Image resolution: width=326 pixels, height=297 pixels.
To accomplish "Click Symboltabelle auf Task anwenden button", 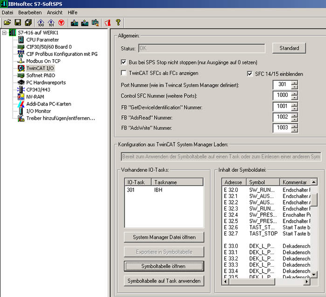I will pos(164,281).
